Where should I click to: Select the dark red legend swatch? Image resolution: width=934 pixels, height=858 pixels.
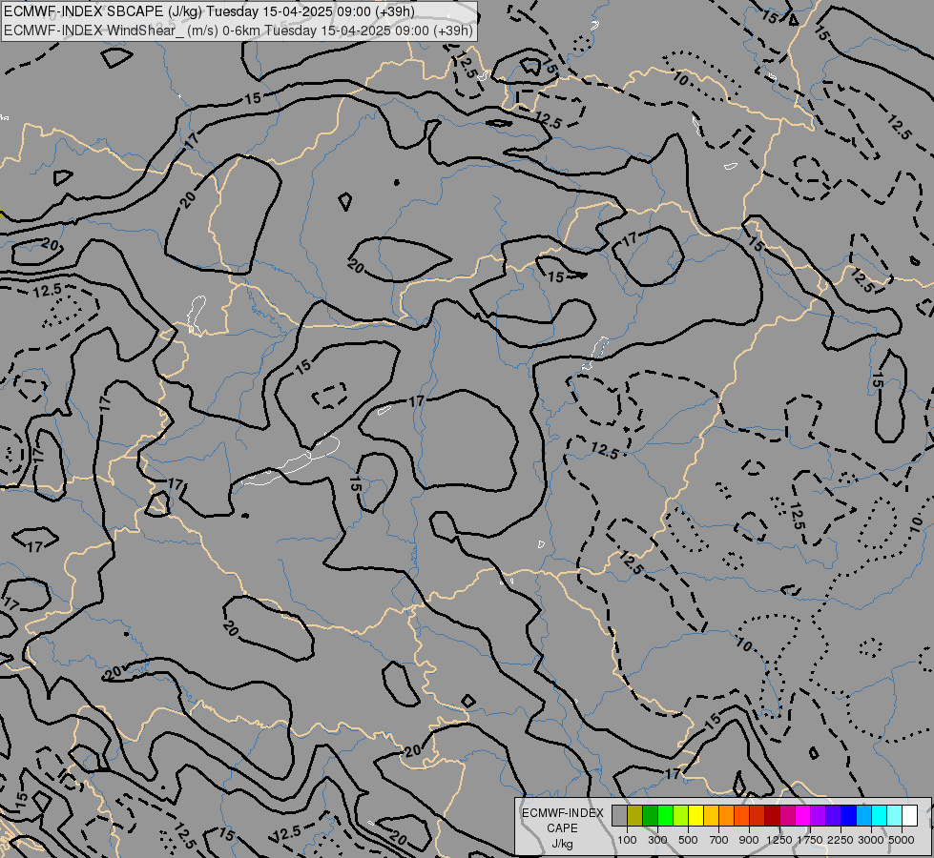tap(772, 815)
